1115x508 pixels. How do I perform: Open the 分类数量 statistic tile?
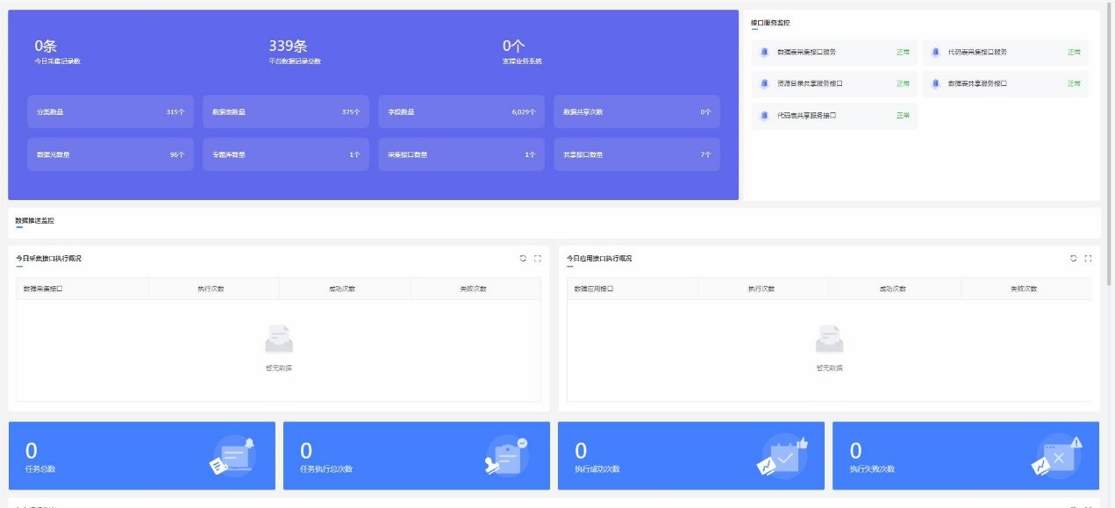111,112
